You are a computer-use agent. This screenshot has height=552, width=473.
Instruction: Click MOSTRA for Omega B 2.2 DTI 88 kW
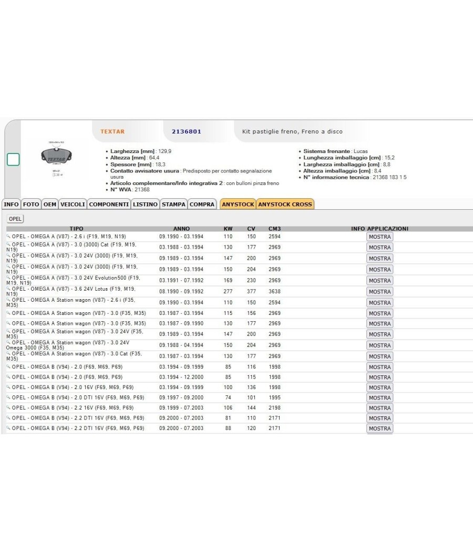(x=380, y=428)
